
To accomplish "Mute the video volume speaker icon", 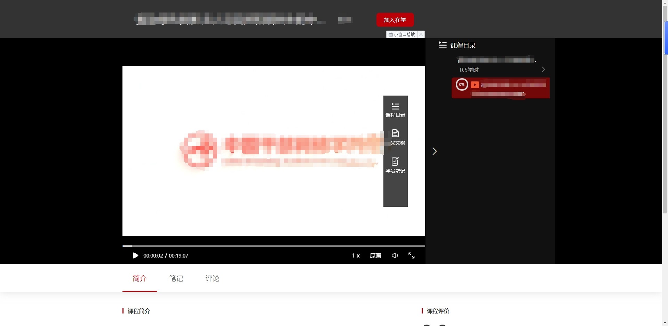I will tap(395, 255).
